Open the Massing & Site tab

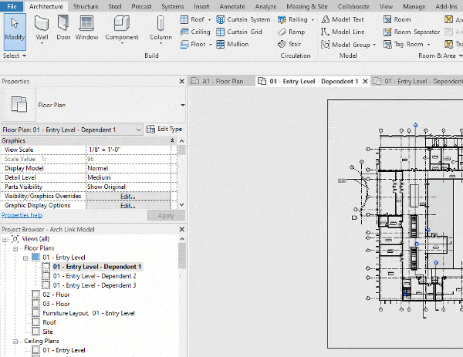307,6
